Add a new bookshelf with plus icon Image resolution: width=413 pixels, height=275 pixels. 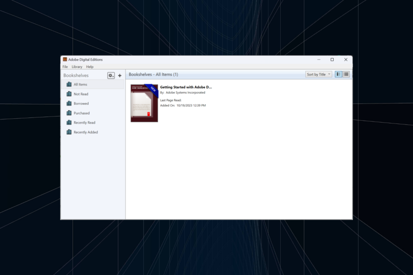[x=120, y=76]
